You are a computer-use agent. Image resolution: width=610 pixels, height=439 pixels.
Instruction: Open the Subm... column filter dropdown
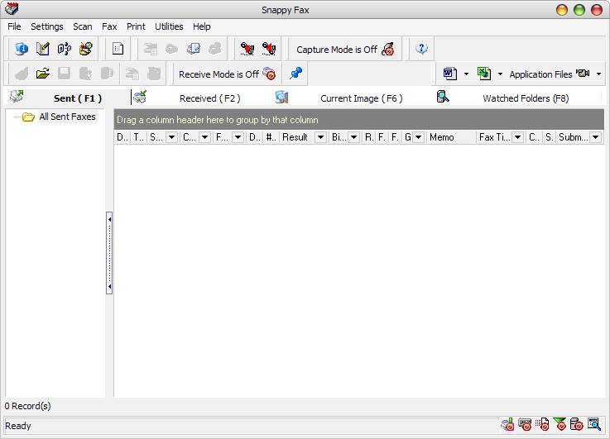(595, 137)
